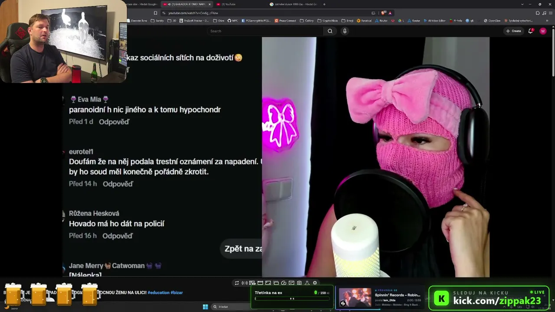Screen dimensions: 555x312
Task: Open YouTube notifications bell
Action: pyautogui.click(x=531, y=31)
